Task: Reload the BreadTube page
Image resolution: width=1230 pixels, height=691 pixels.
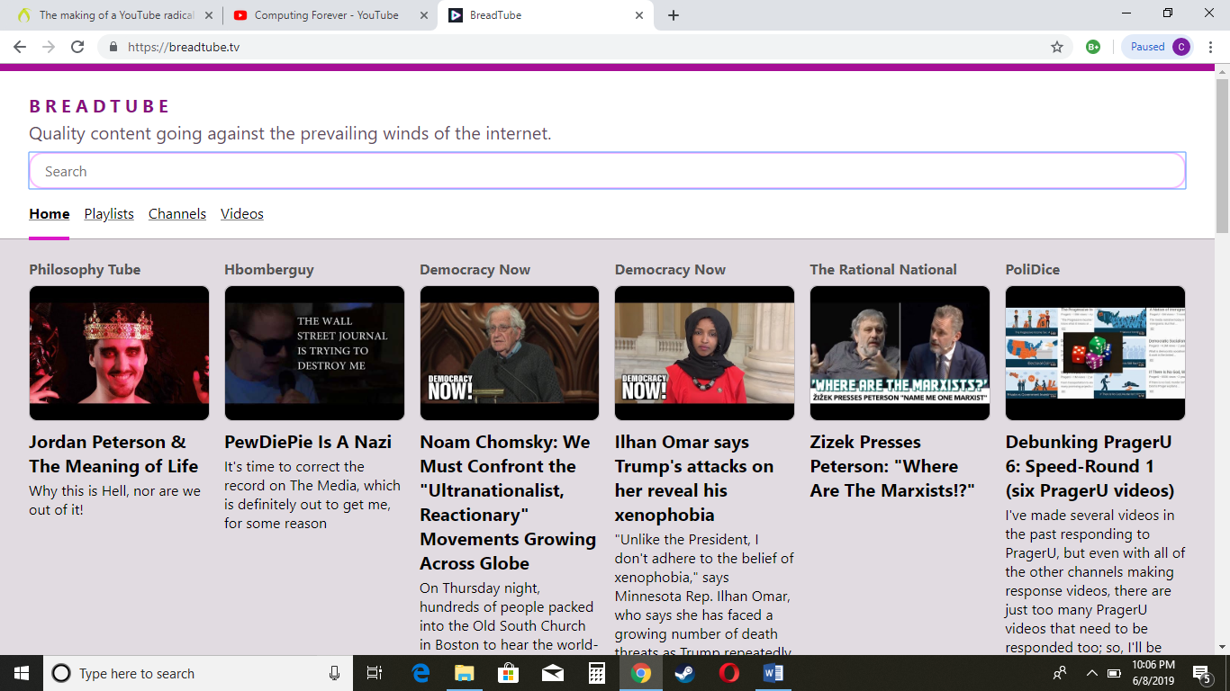Action: (x=77, y=47)
